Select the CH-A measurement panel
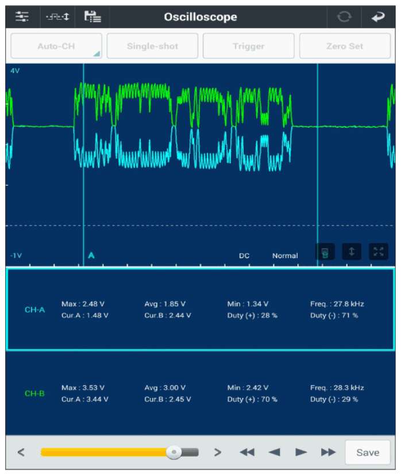 [x=200, y=309]
